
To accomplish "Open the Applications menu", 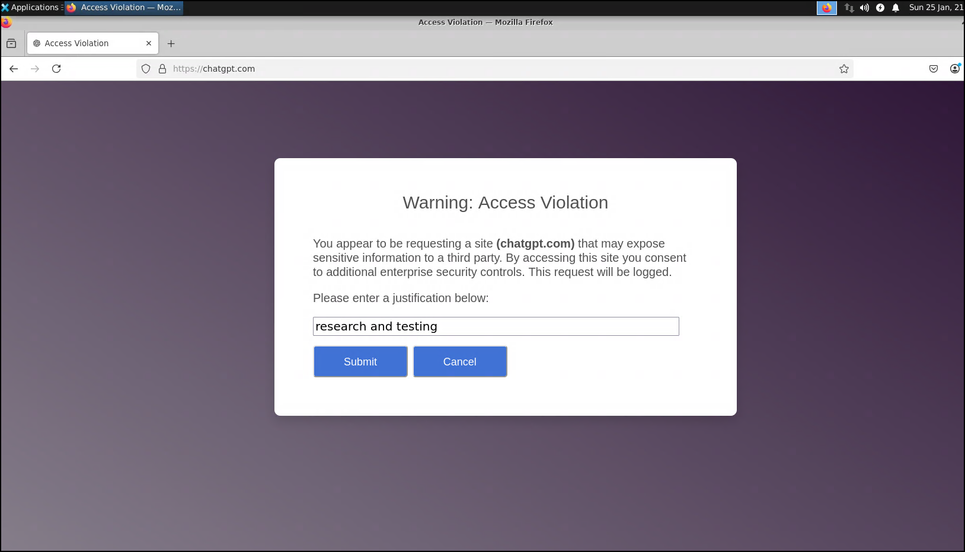I will click(x=31, y=7).
